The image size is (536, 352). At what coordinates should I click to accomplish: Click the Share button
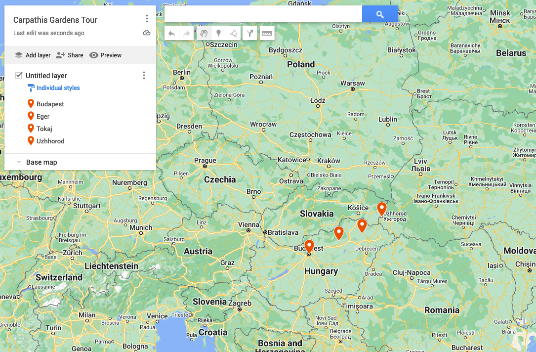tap(69, 55)
